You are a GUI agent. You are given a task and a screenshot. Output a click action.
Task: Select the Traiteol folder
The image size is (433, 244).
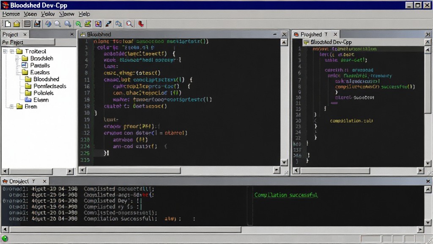36,51
